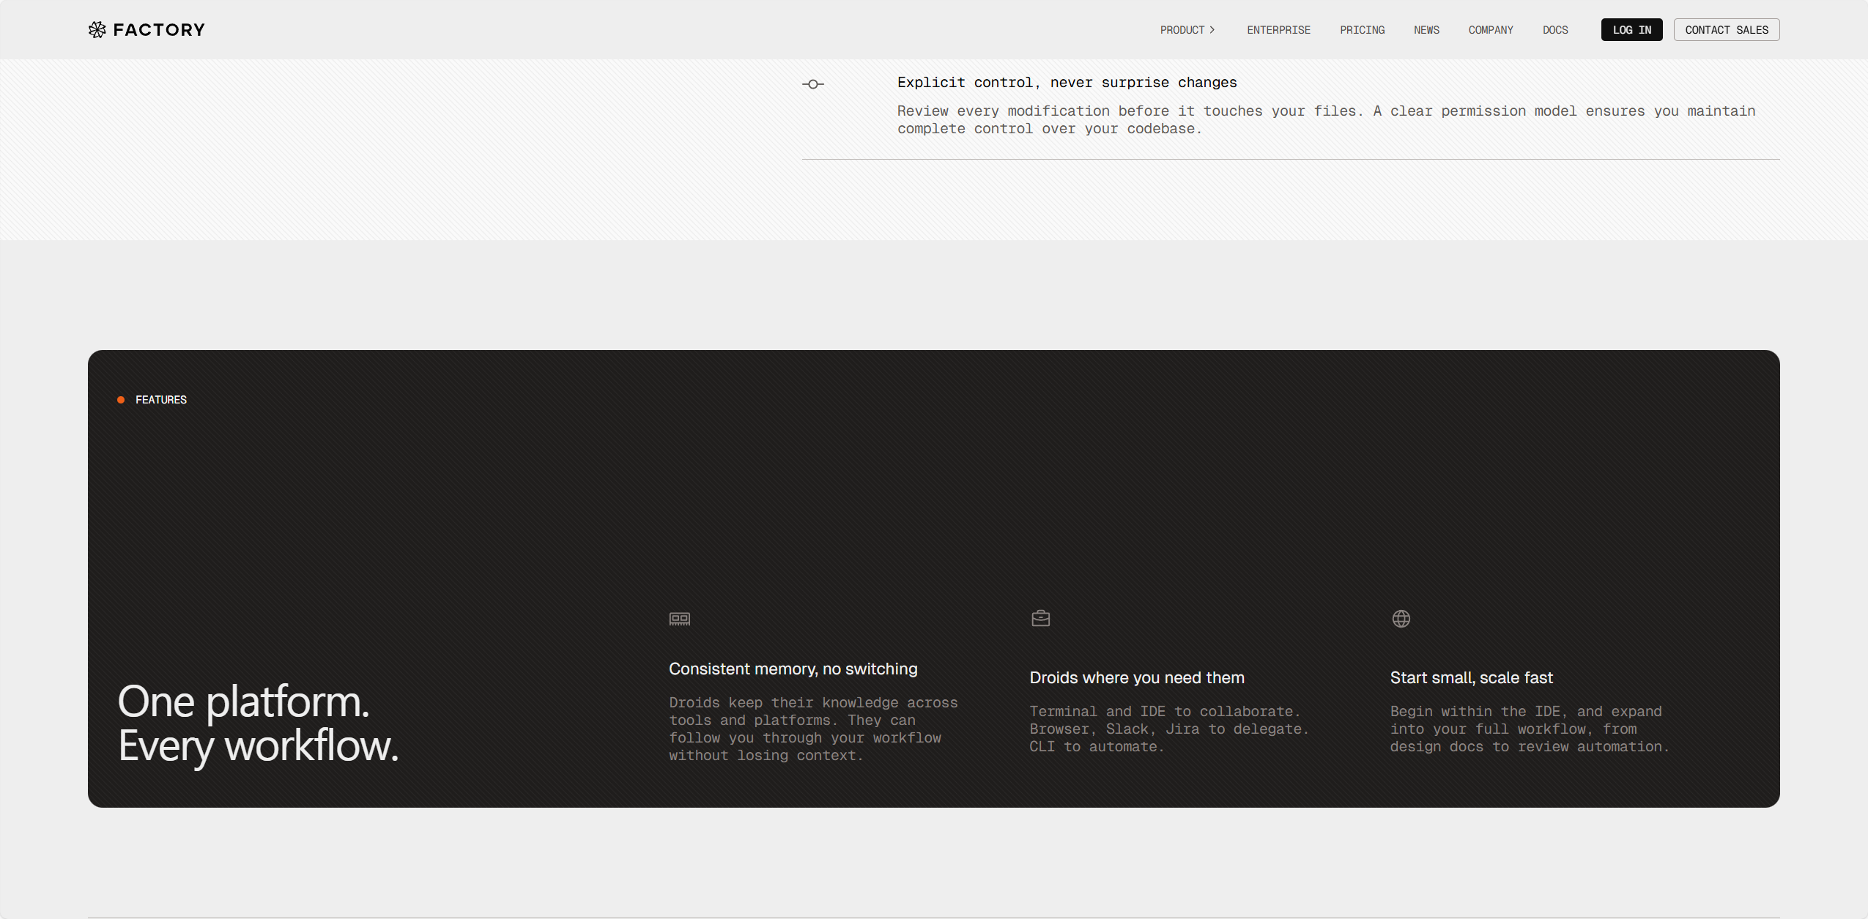Click the 'One platform. Every workflow.' headline
This screenshot has height=919, width=1868.
click(x=258, y=723)
